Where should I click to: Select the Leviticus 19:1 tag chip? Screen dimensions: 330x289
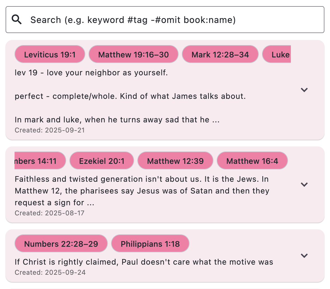[x=50, y=54]
